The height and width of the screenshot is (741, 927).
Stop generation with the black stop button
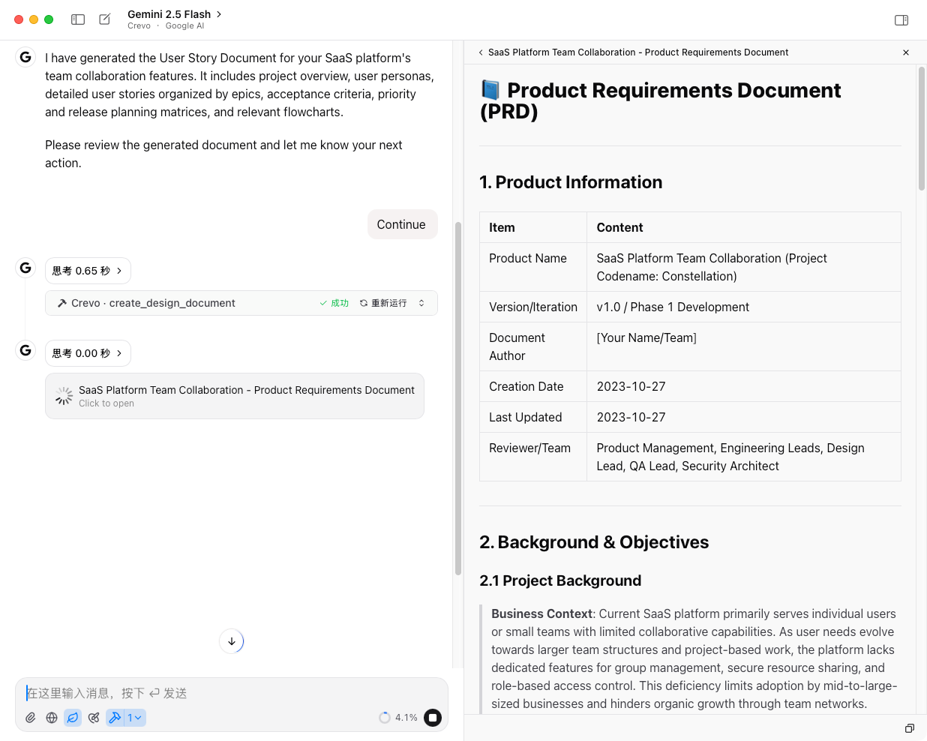pos(433,718)
